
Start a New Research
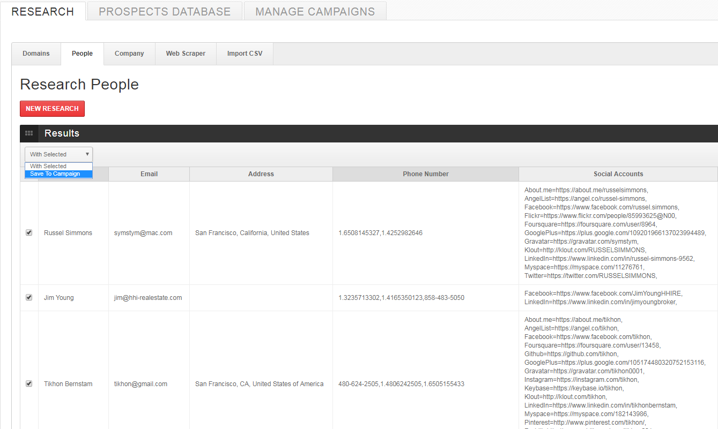click(52, 109)
